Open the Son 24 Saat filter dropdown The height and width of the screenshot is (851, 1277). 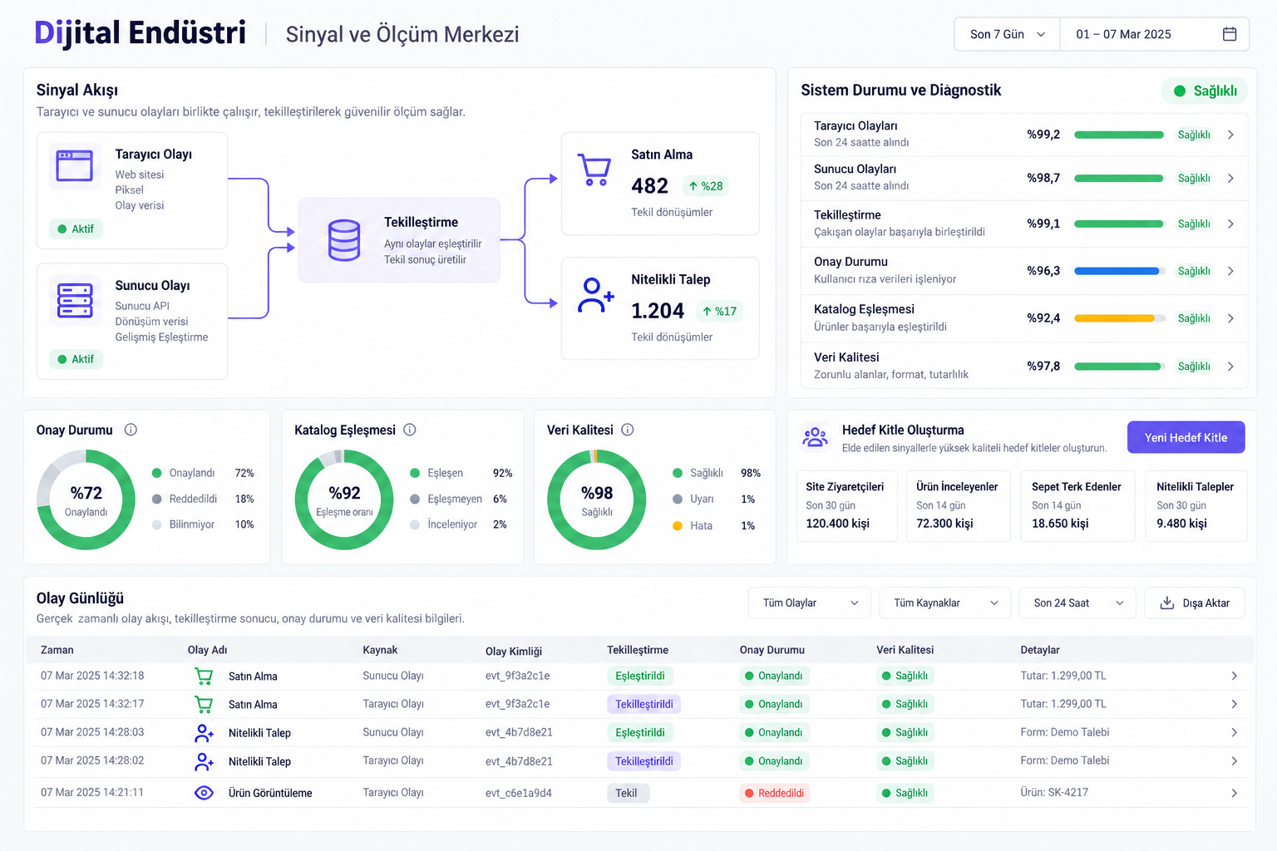click(1077, 603)
